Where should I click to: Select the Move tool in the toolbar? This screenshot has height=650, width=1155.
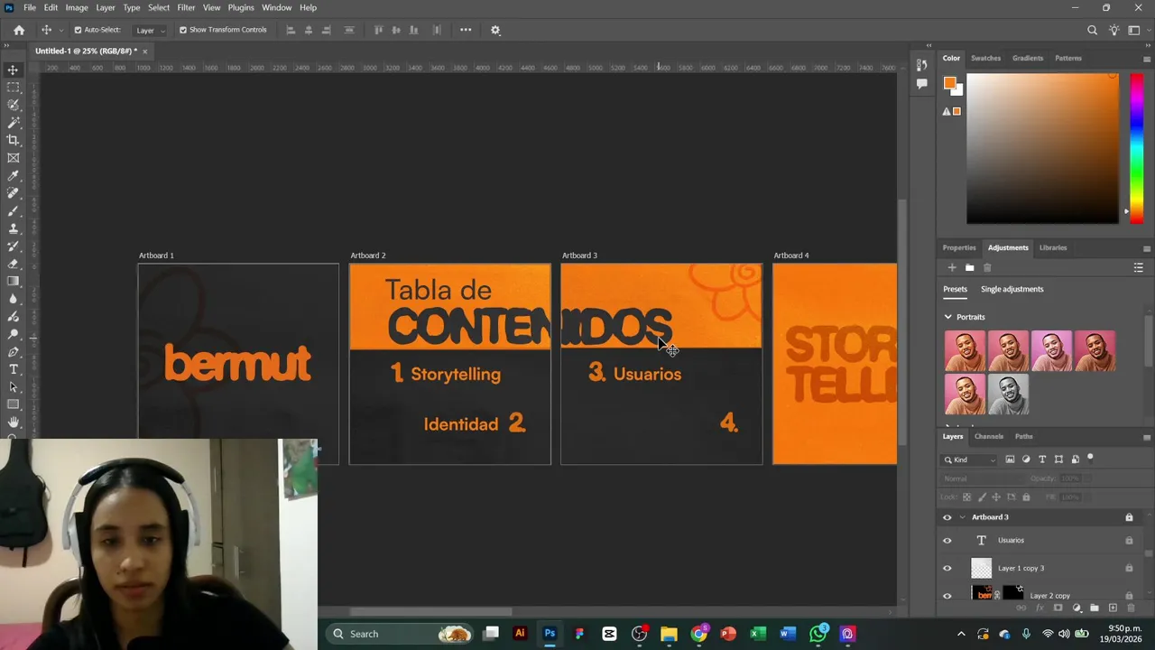[13, 70]
